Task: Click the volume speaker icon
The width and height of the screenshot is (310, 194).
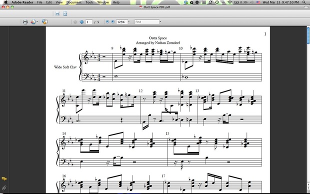Action: (251, 2)
